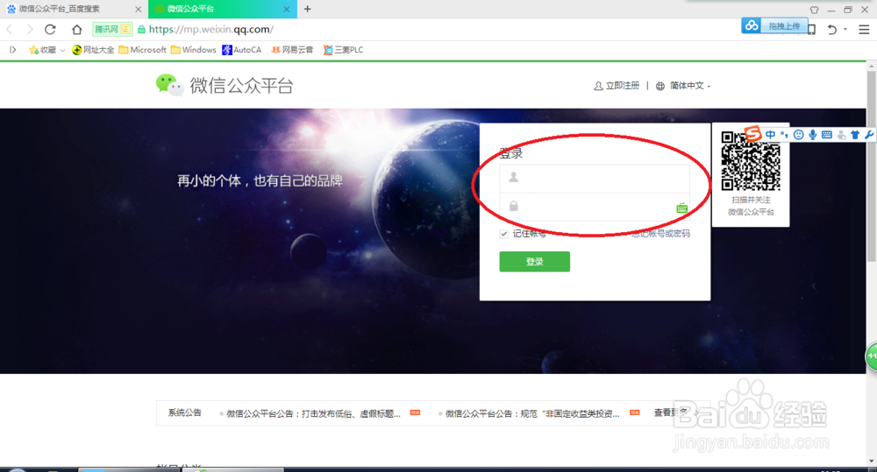The width and height of the screenshot is (877, 472).
Task: Open the browser hamburger menu
Action: (864, 30)
